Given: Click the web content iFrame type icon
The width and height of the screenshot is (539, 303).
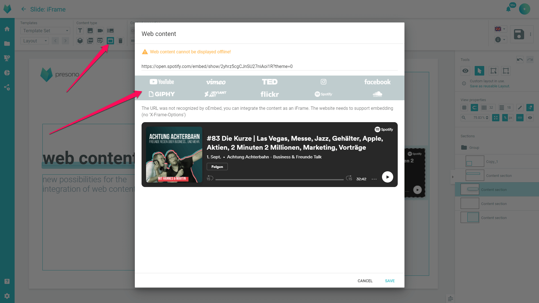Looking at the screenshot, I should [x=110, y=41].
